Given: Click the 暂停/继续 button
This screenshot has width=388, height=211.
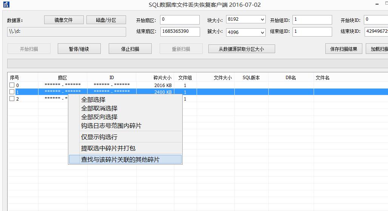Looking at the screenshot, I should point(79,49).
